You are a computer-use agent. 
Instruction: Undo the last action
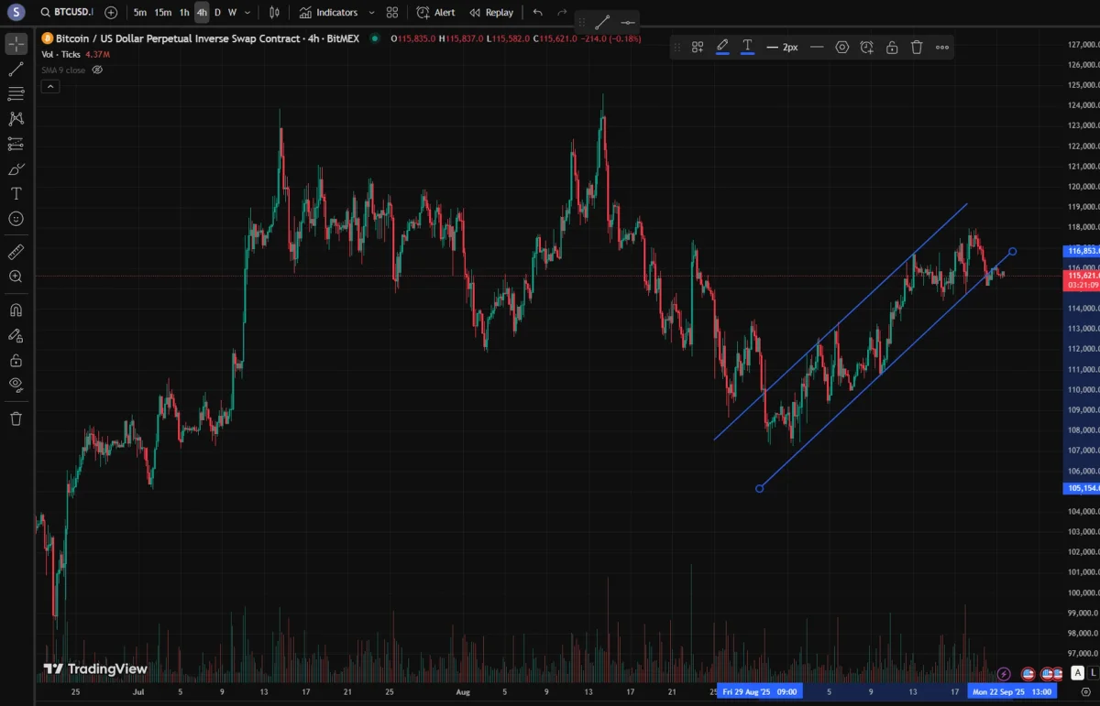tap(537, 12)
